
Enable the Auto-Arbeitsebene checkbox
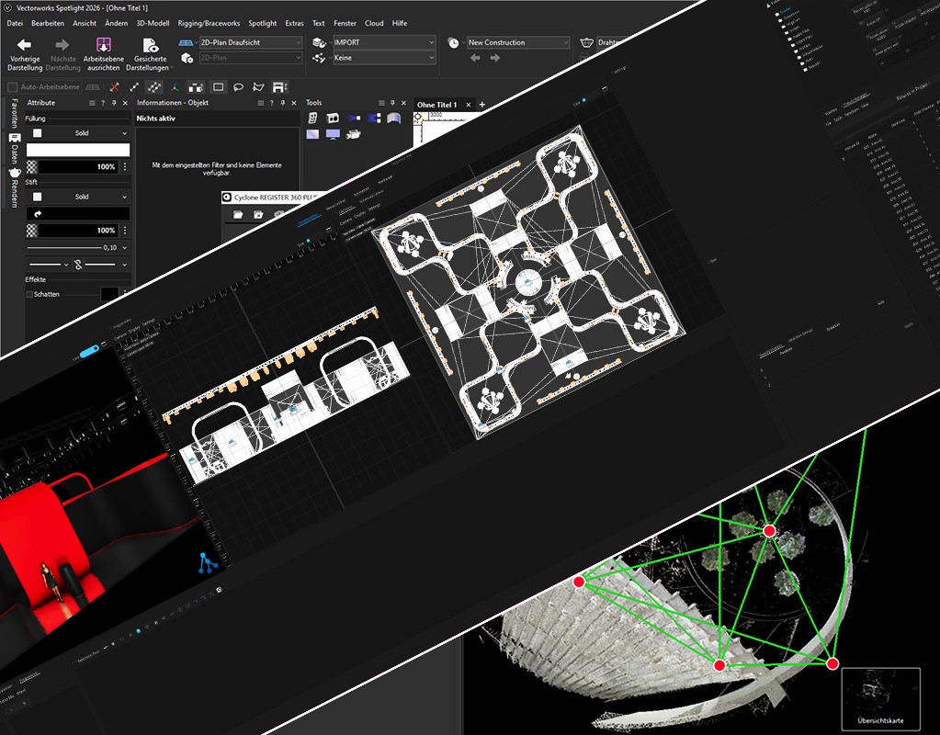pos(12,87)
